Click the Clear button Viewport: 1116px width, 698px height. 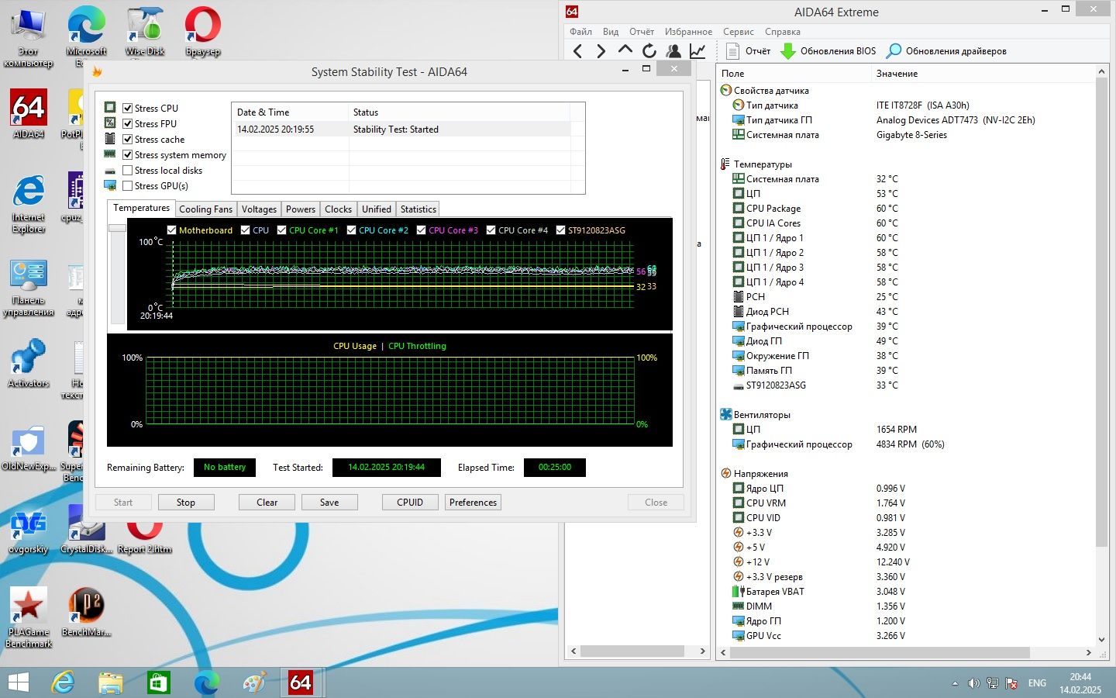pos(267,503)
